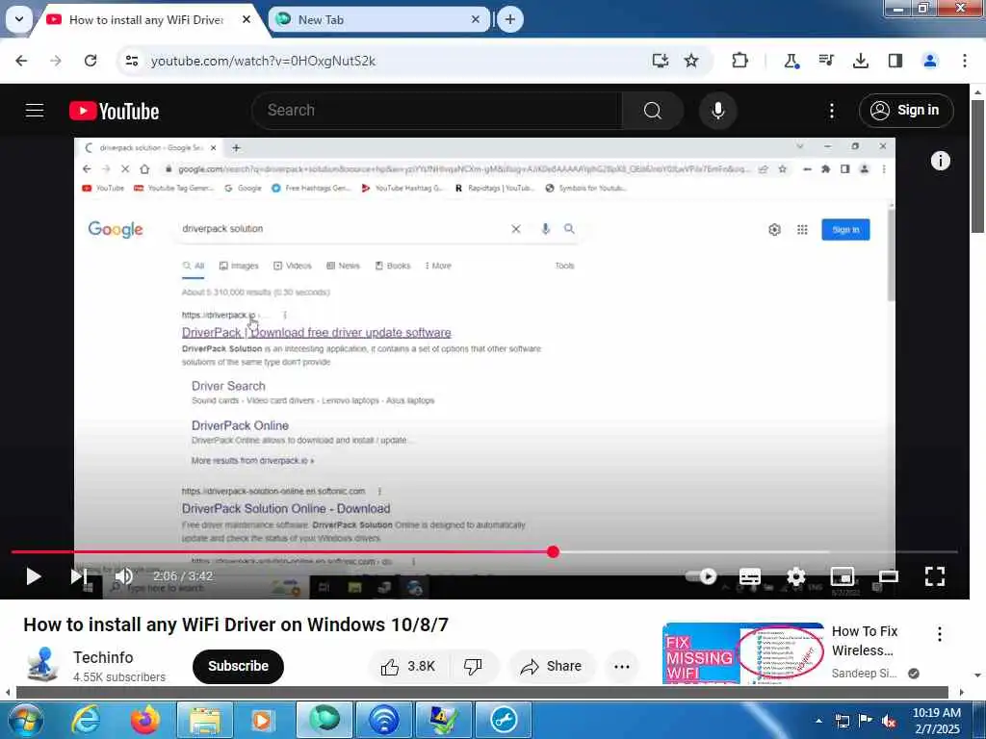
Task: Open Techinfo channel avatar
Action: coord(42,665)
